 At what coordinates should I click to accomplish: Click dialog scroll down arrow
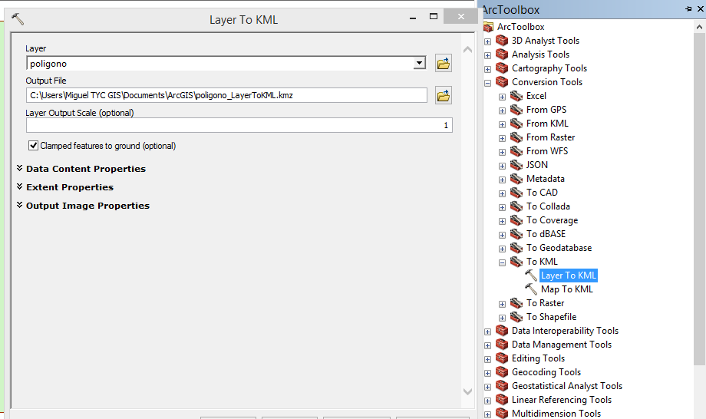468,391
